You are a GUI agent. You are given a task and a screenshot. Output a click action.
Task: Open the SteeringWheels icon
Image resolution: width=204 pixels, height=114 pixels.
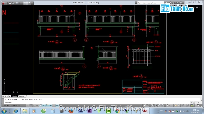click(159, 105)
